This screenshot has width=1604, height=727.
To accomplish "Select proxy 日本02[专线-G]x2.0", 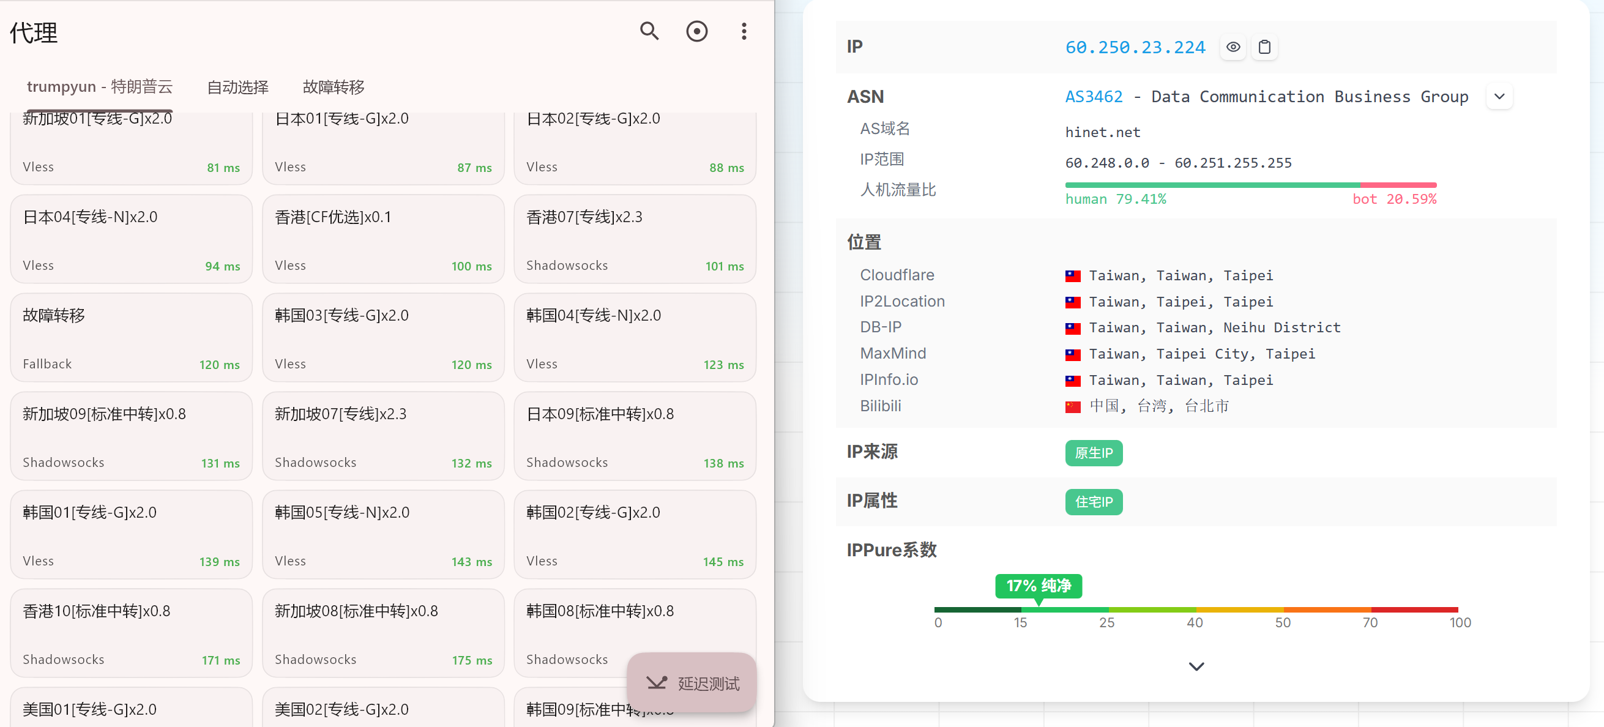I will pyautogui.click(x=635, y=148).
